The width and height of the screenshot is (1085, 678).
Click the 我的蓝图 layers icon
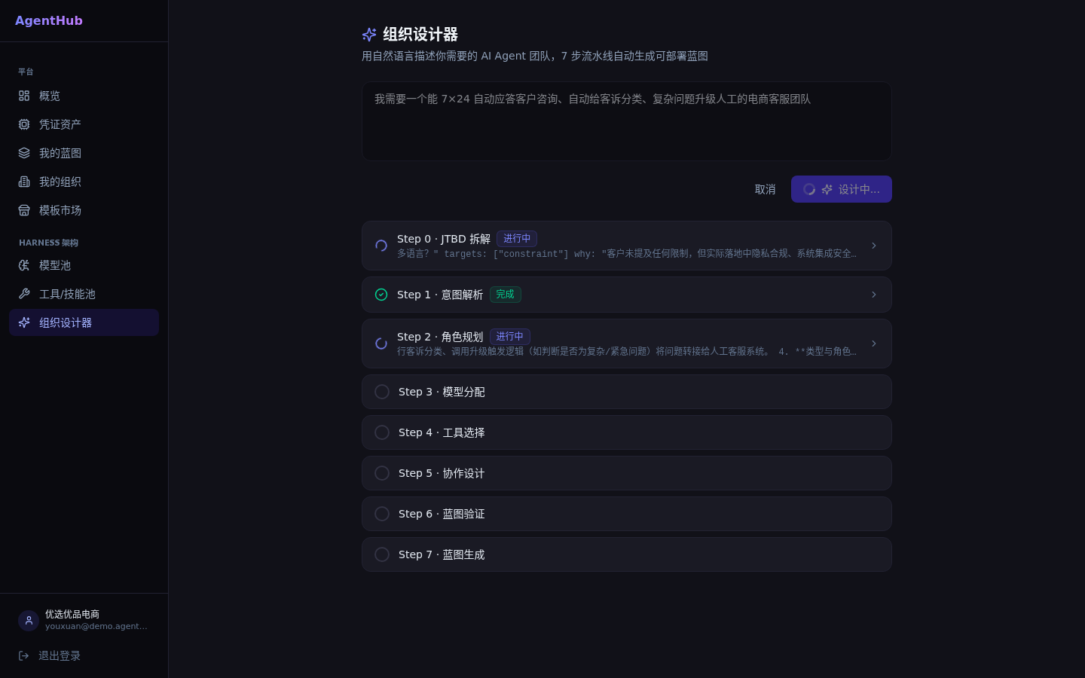(x=24, y=153)
